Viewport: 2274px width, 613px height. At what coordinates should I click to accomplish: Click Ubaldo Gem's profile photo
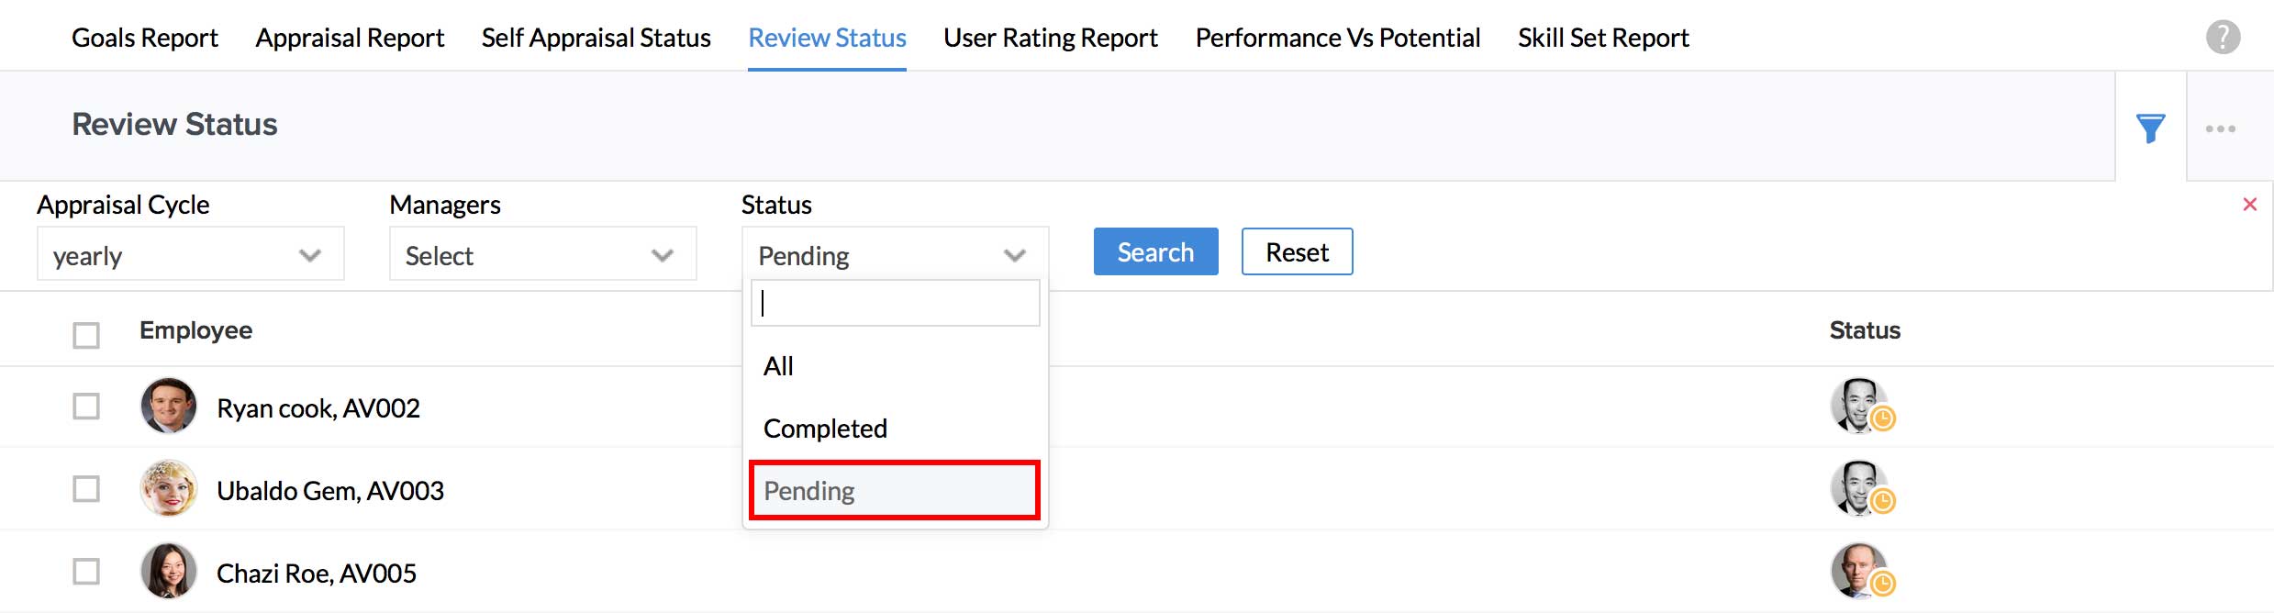169,488
